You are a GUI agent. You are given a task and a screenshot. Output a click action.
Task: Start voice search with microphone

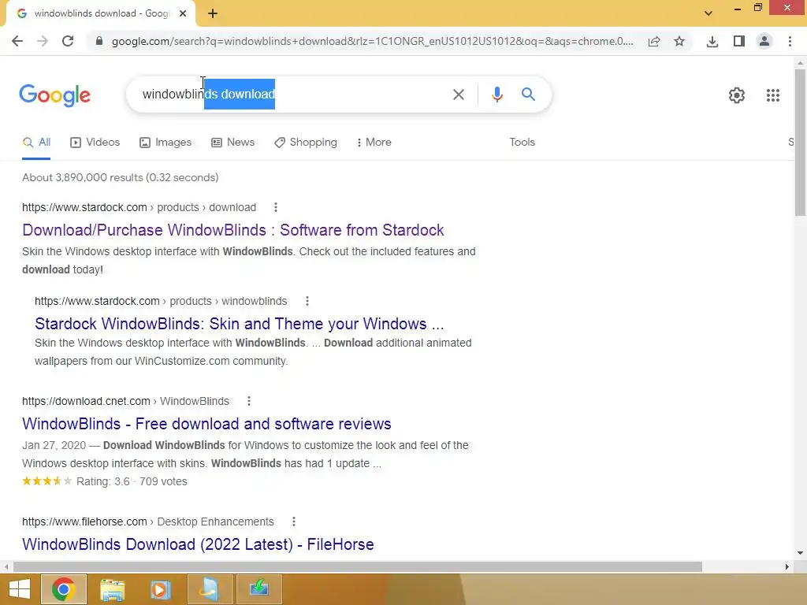(x=496, y=95)
